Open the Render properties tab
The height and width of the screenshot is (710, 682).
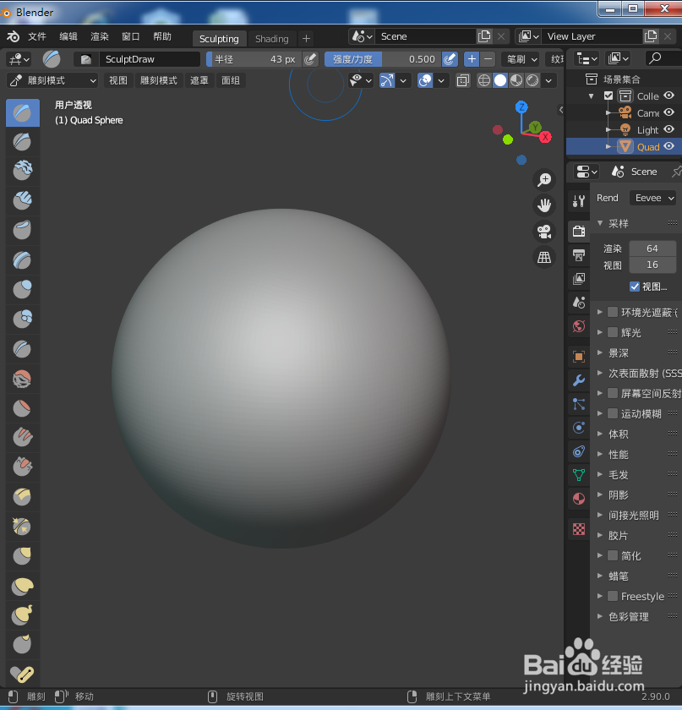[578, 232]
